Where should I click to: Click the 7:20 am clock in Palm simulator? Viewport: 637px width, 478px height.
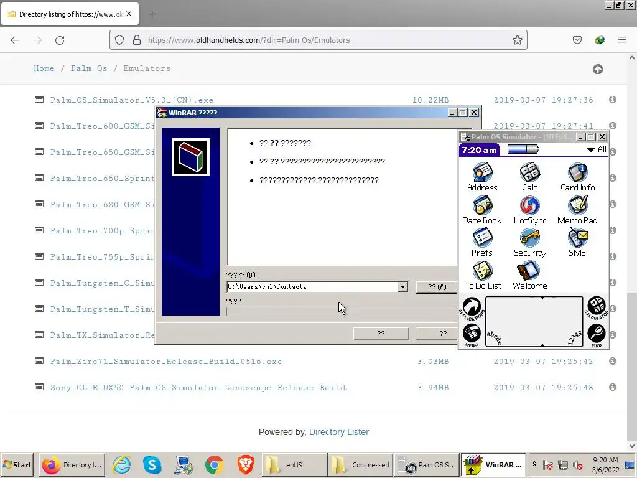[480, 150]
